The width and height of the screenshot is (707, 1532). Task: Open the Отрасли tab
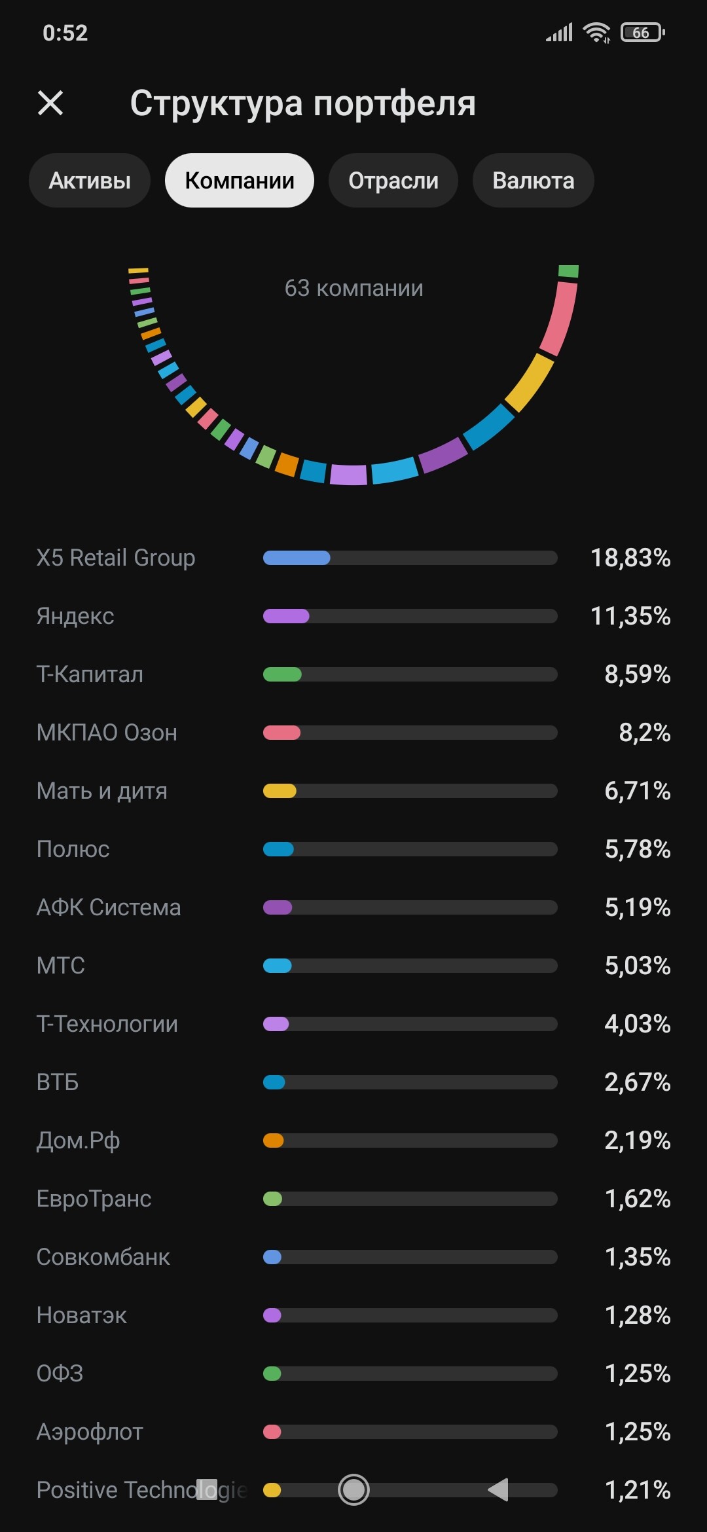click(393, 181)
